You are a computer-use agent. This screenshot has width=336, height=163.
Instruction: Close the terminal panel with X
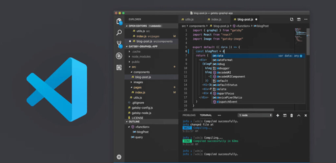pos(306,115)
